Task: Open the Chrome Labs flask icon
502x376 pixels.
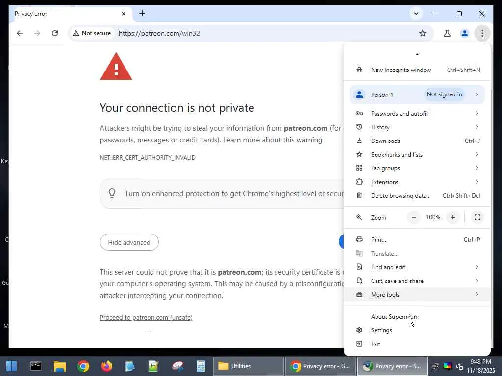Action: 447,33
